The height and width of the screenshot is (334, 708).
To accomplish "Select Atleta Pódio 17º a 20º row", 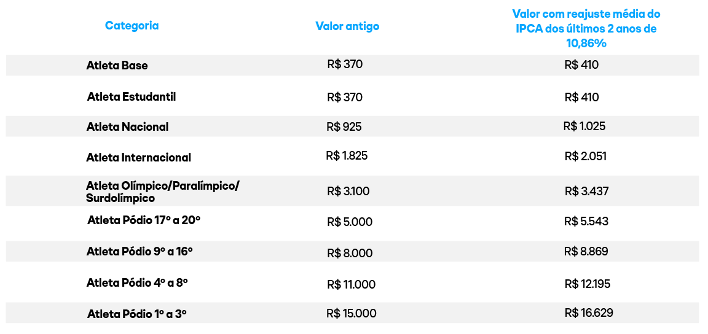I will 144,220.
